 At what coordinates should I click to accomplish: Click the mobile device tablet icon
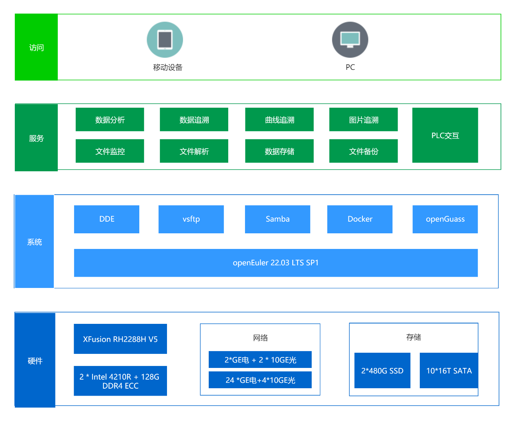point(165,40)
